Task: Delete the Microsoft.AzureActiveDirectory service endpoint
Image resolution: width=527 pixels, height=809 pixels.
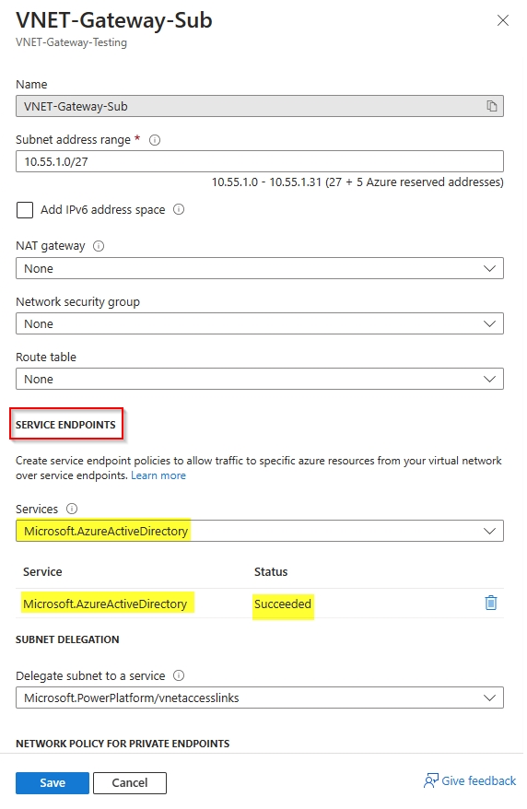Action: point(490,603)
